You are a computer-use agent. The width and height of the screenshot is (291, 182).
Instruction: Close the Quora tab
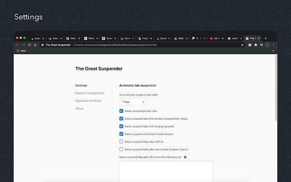pos(169,38)
